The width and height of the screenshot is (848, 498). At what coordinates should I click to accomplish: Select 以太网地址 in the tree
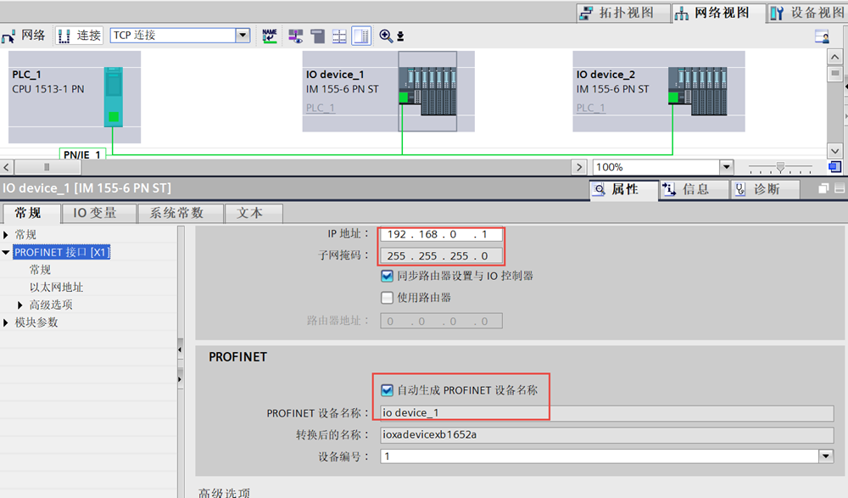(56, 287)
